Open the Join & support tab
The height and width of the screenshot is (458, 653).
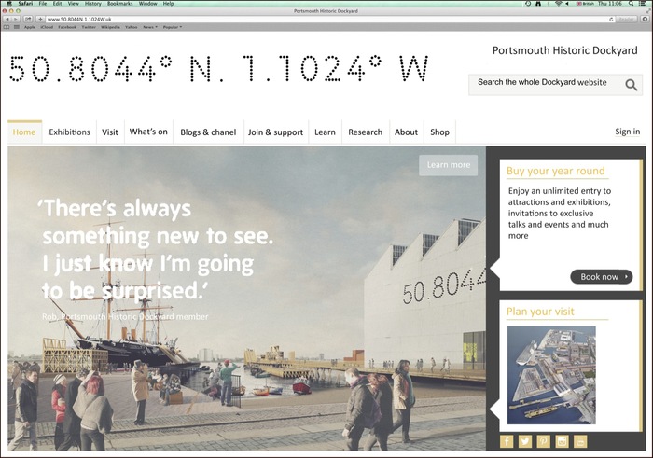[275, 132]
